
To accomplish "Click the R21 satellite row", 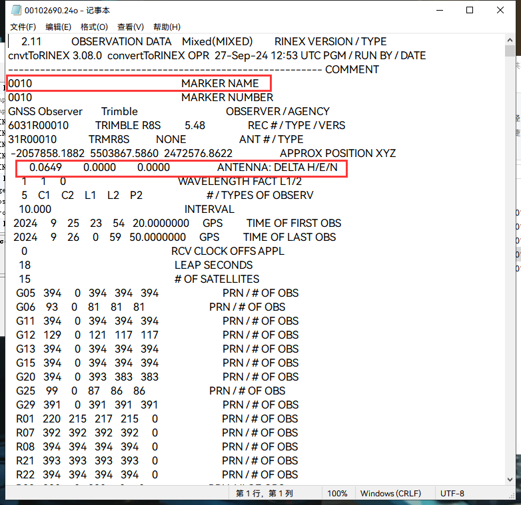I will [157, 460].
